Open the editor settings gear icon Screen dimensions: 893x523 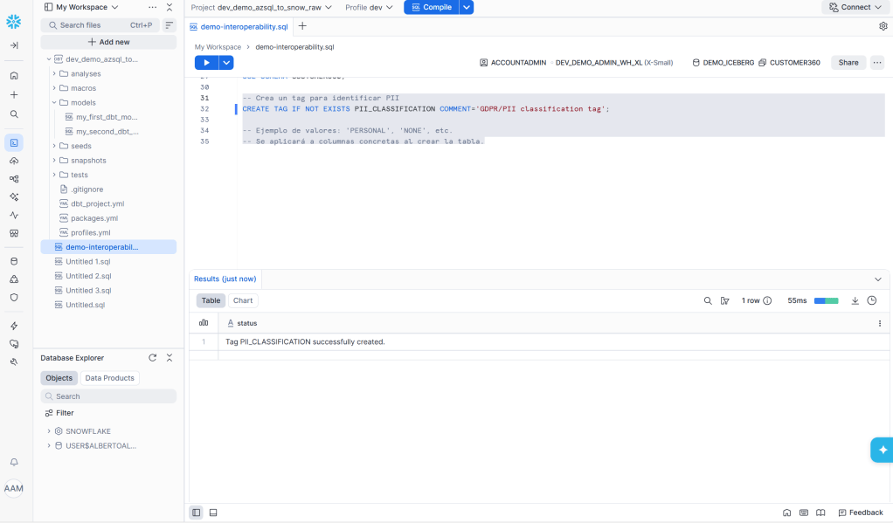point(883,26)
